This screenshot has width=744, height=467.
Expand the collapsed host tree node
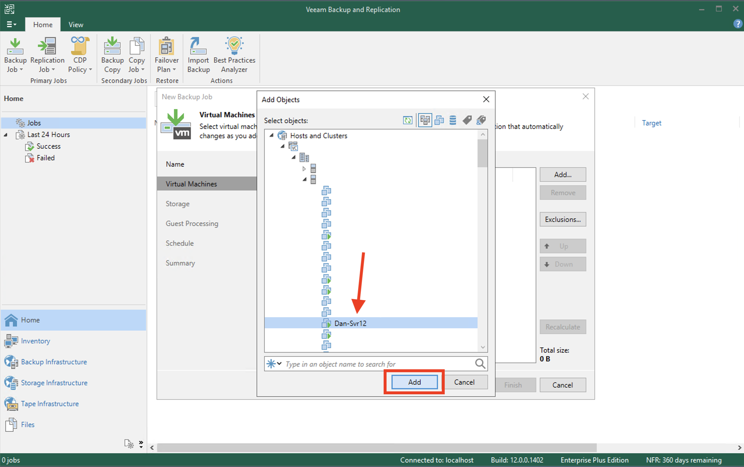click(304, 169)
